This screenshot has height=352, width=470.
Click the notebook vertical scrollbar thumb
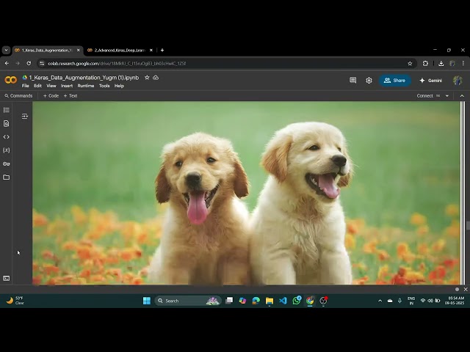coord(468,225)
